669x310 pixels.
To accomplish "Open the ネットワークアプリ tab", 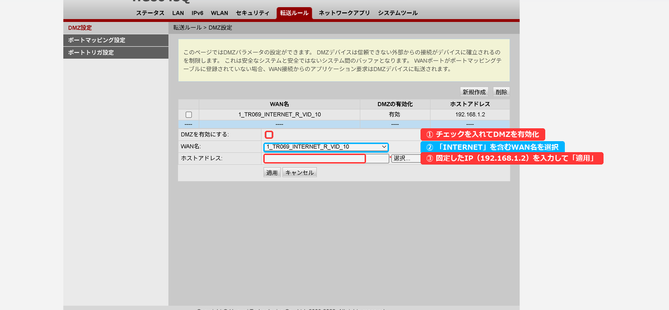I will [x=345, y=13].
